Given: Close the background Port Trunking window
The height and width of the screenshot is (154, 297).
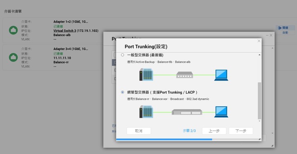Looking at the screenshot, I should pos(271,35).
